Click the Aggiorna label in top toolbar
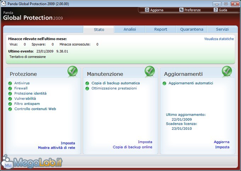The width and height of the screenshot is (241, 171). (157, 10)
